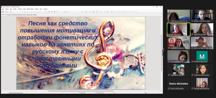
Task: Select the Rectangle shape tool
Action: click(64, 12)
